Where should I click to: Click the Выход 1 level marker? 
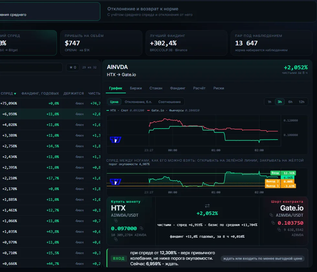[x=280, y=186]
